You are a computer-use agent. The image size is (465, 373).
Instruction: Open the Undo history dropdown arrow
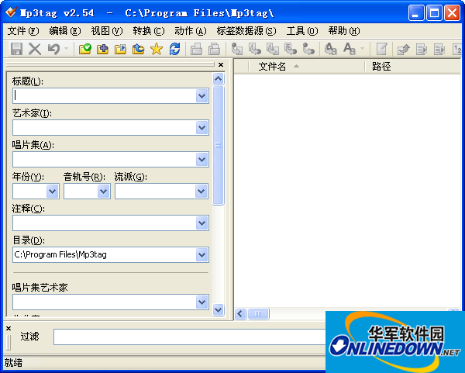66,48
